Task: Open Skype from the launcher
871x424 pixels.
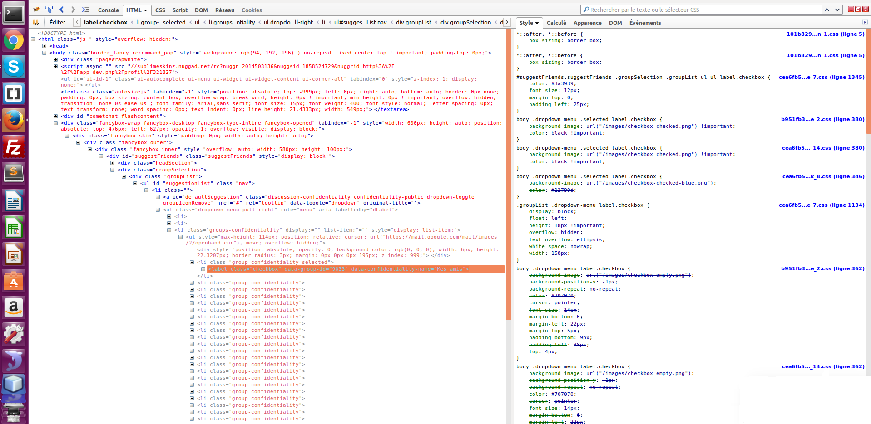Action: [14, 67]
